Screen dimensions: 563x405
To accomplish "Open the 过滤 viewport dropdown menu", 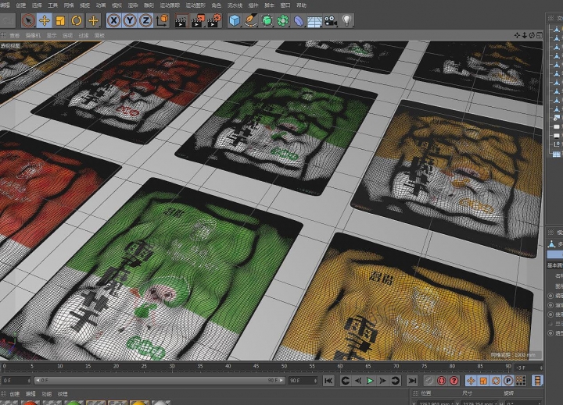I will (x=84, y=35).
